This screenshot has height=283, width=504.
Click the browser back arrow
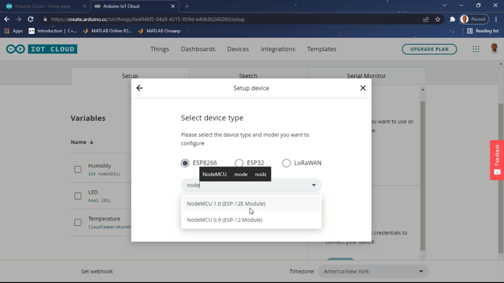(x=7, y=19)
